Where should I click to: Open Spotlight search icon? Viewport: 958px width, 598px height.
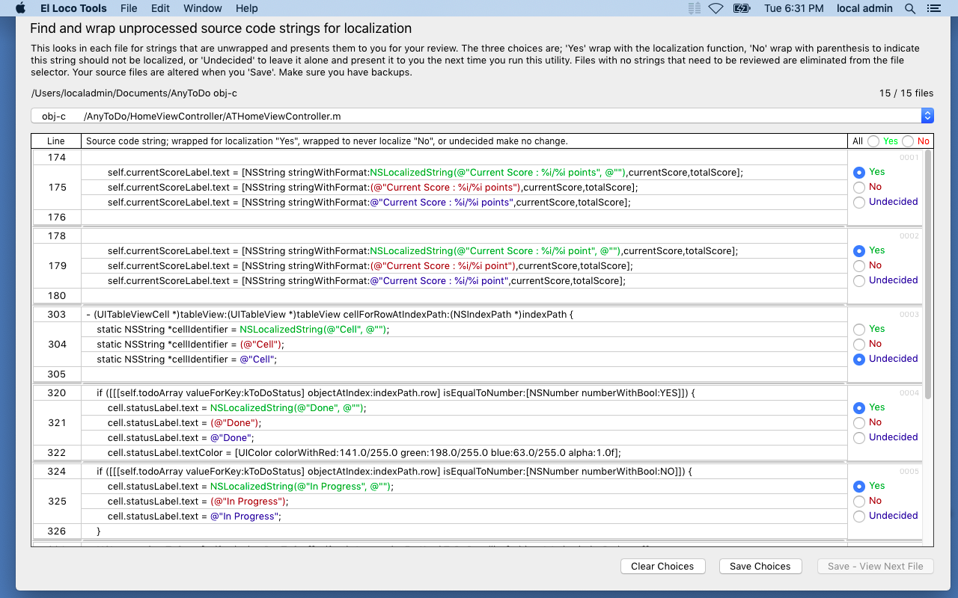910,8
